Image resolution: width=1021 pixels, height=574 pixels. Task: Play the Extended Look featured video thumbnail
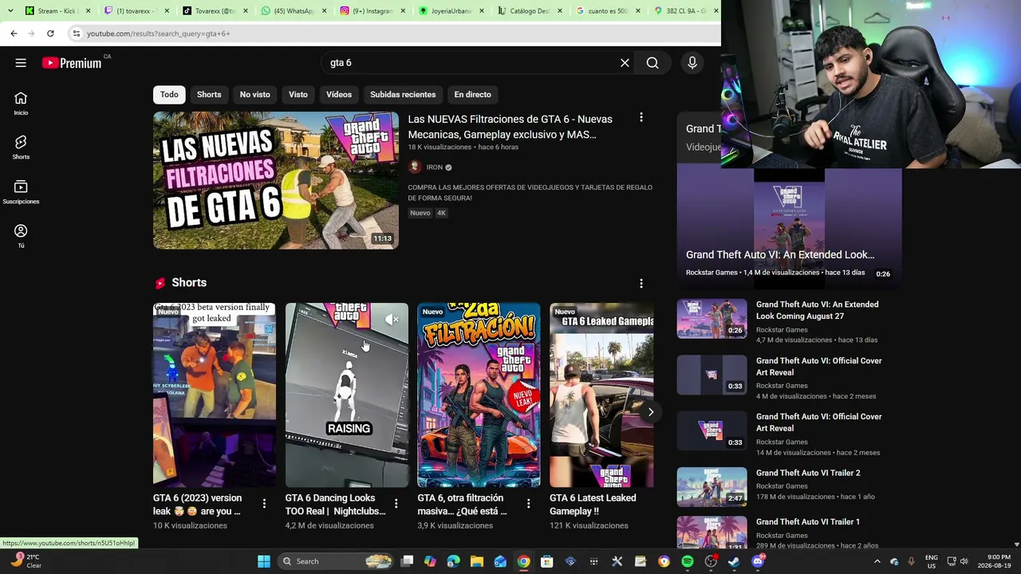click(790, 226)
